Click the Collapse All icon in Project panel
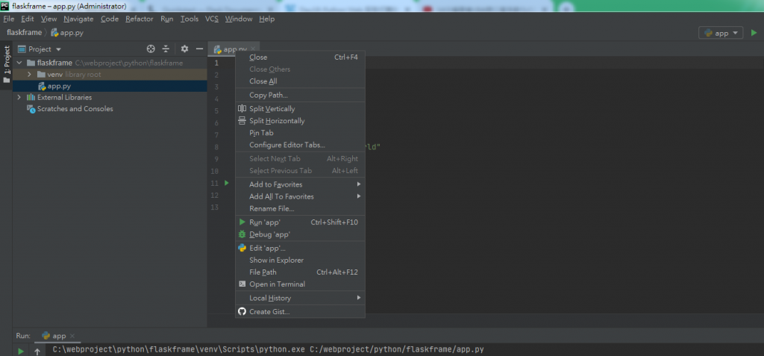 click(166, 49)
